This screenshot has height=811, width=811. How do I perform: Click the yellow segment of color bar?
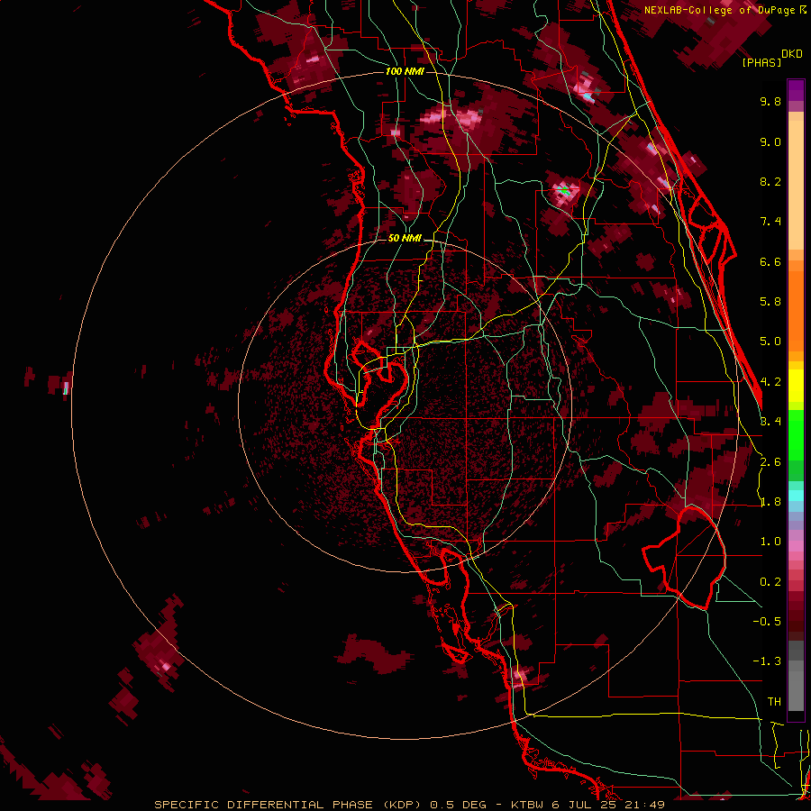(x=796, y=386)
